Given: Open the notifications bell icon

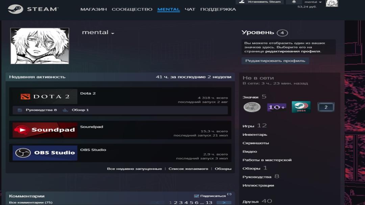Looking at the screenshot, I should click(x=294, y=2).
